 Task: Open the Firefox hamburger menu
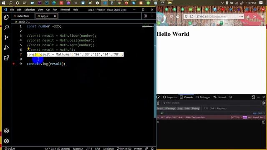tap(262, 17)
